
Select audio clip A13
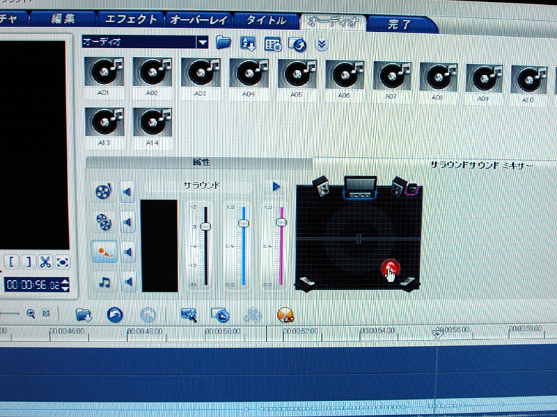pyautogui.click(x=104, y=122)
